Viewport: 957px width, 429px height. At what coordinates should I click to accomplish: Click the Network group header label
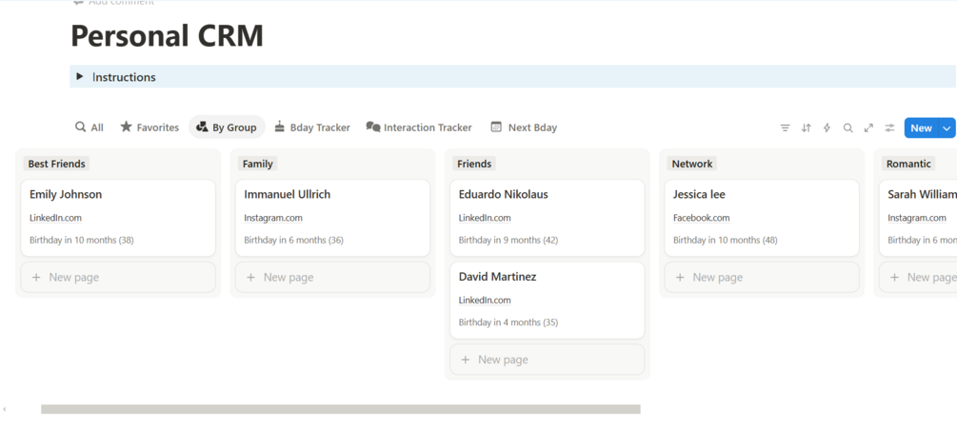coord(692,164)
